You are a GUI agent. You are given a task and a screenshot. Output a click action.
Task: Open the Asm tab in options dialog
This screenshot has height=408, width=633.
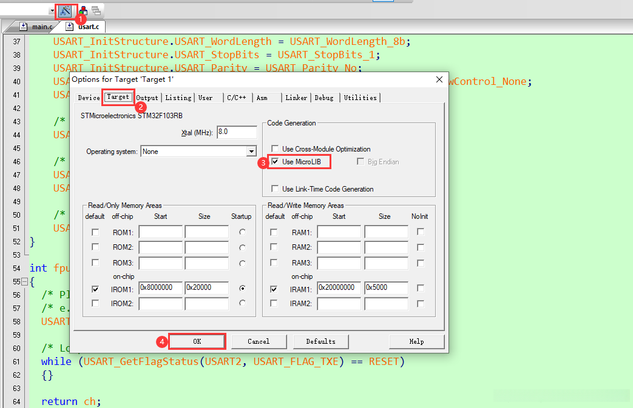[262, 98]
